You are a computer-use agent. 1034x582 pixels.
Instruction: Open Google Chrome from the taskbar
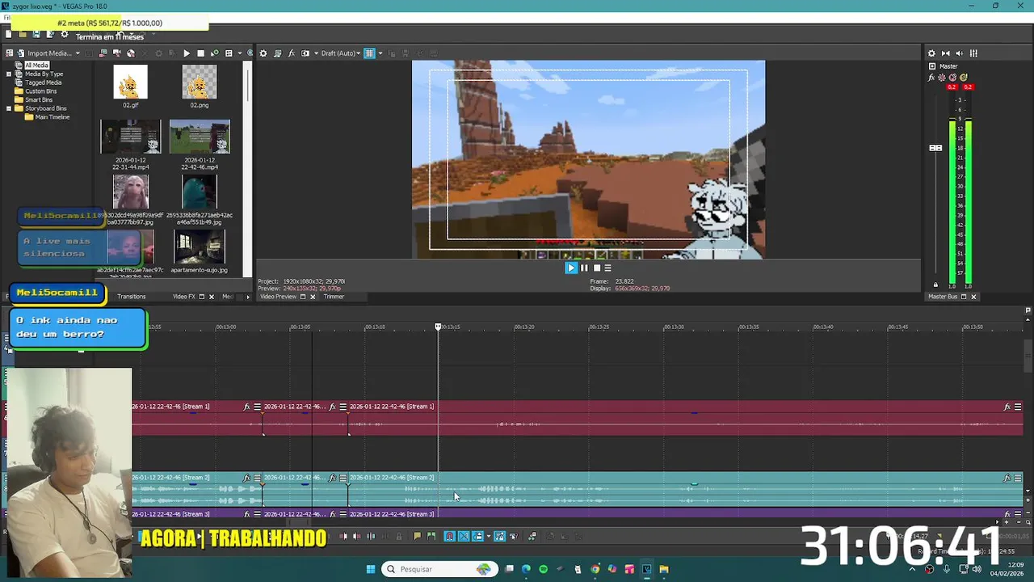[x=595, y=569]
